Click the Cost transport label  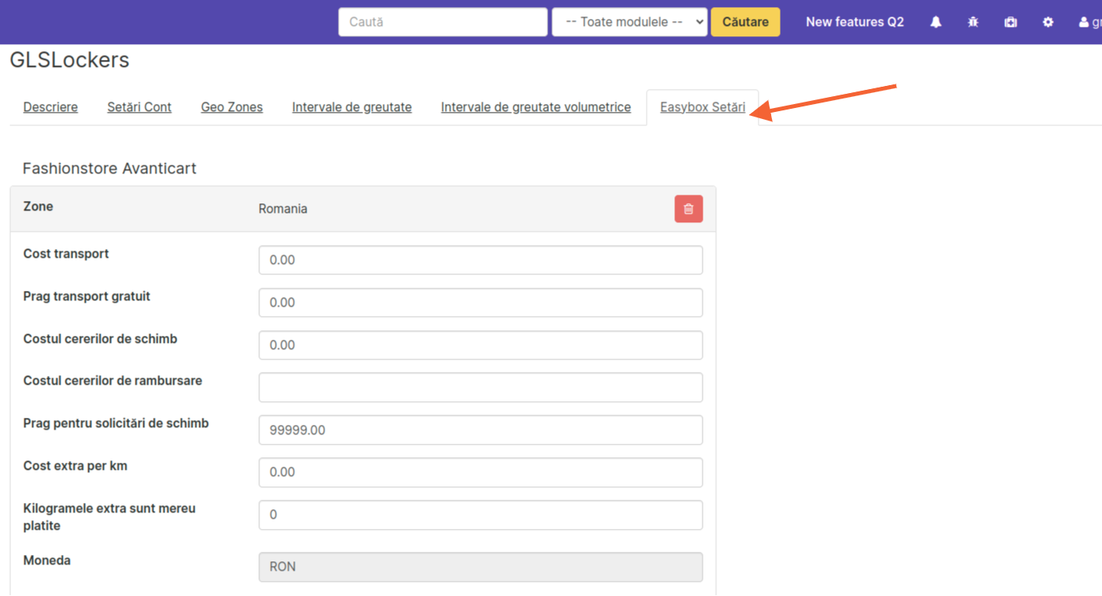66,254
